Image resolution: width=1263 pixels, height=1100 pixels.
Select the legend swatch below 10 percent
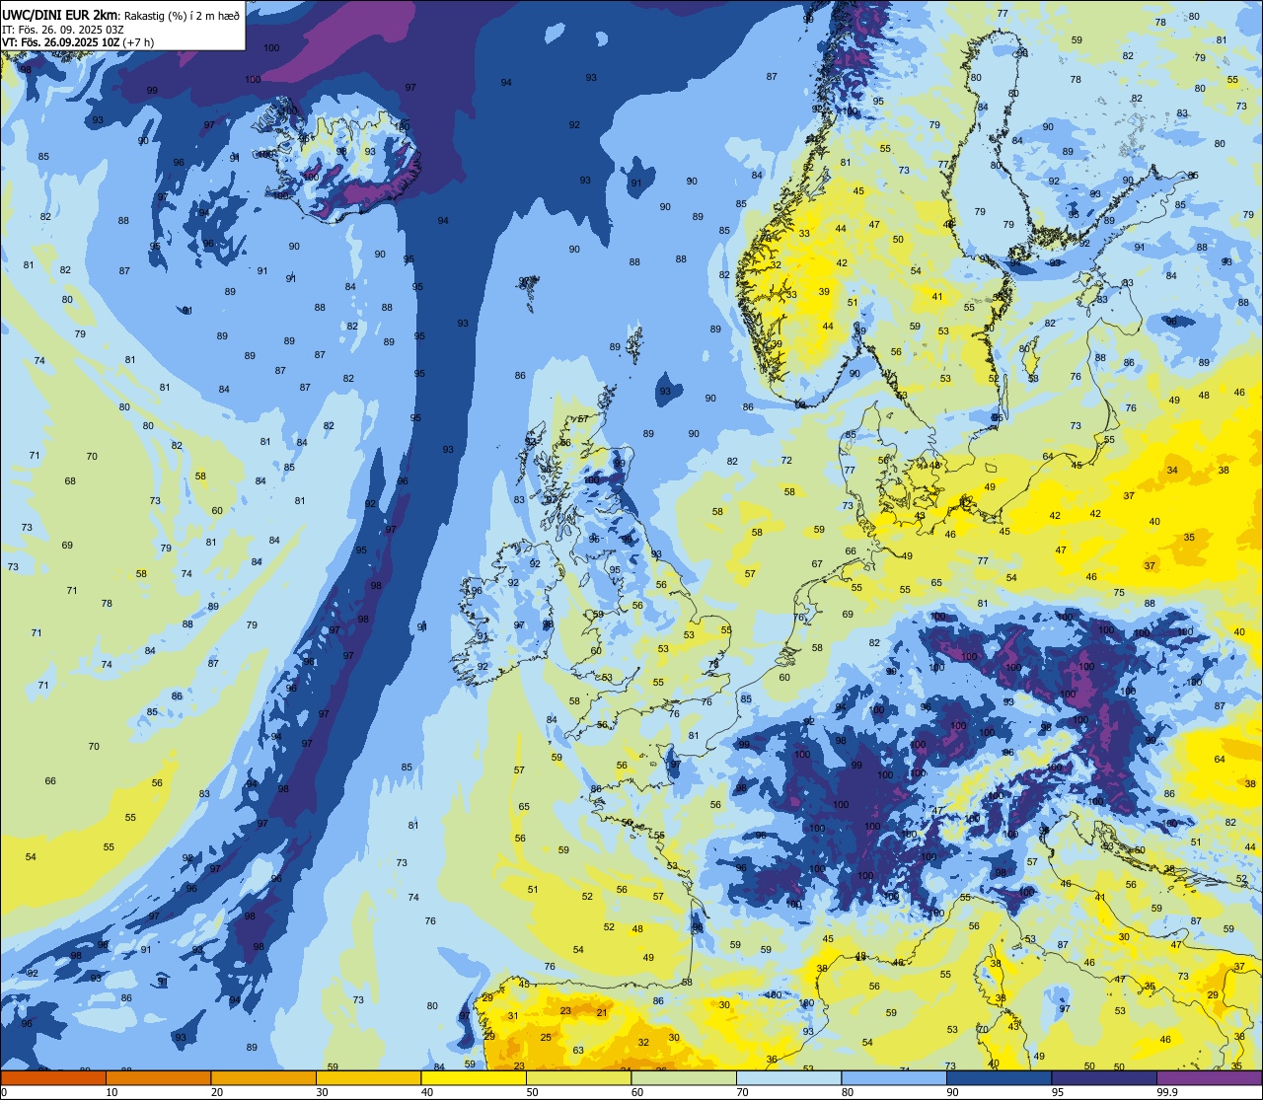click(53, 1077)
